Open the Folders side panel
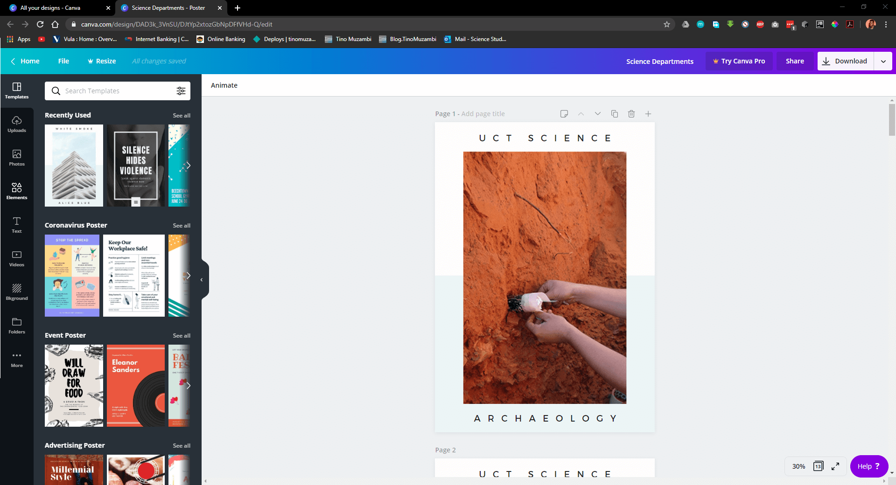This screenshot has width=896, height=485. point(17,326)
